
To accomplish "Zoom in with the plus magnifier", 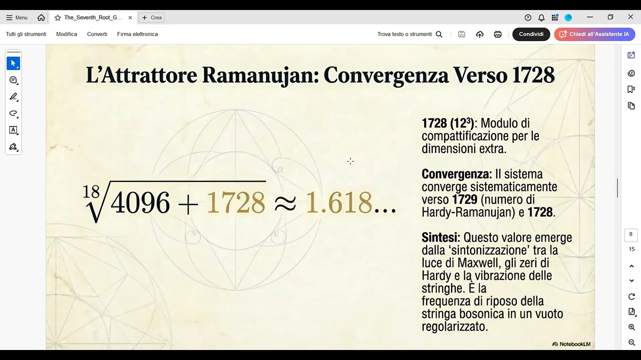I will click(x=631, y=327).
